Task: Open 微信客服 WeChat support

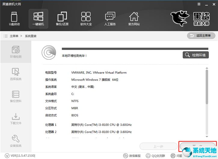Action: (132, 156)
